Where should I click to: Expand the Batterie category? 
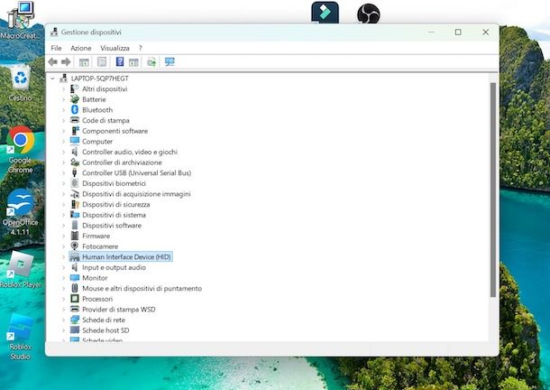point(63,99)
